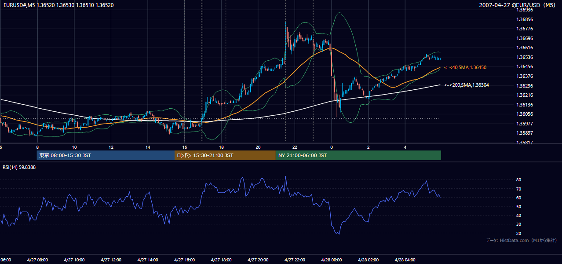
Task: Select the NY 21:00-06:00 JST session bar
Action: coord(358,155)
